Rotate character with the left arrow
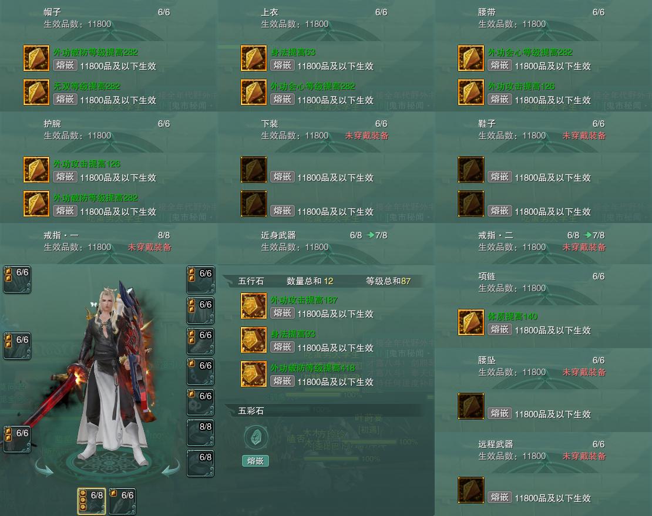This screenshot has width=652, height=516. (44, 467)
